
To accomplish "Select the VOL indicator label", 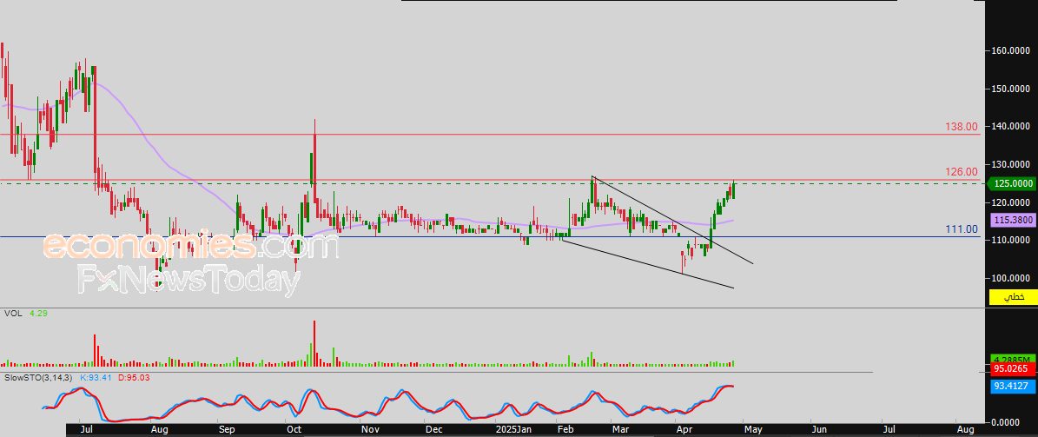I will click(12, 312).
